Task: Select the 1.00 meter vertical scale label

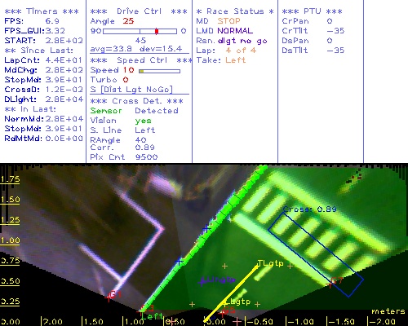Action: coord(10,240)
